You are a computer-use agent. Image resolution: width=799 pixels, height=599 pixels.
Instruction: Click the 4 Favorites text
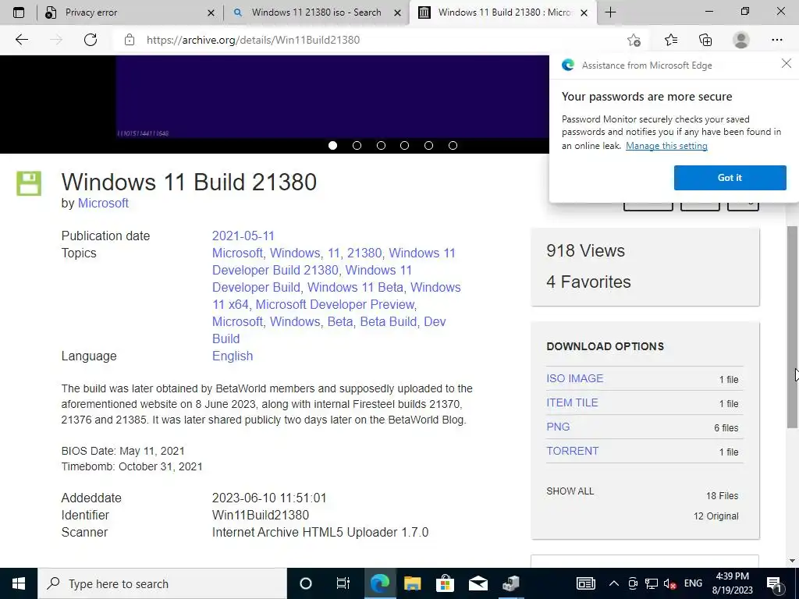click(588, 282)
